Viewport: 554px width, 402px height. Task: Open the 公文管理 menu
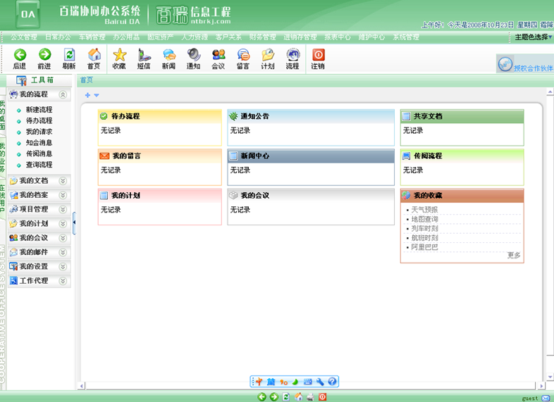coord(24,37)
